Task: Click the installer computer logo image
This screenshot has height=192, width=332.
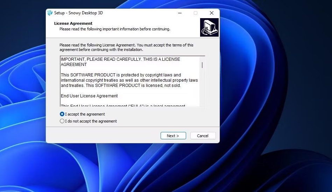Action: [209, 28]
